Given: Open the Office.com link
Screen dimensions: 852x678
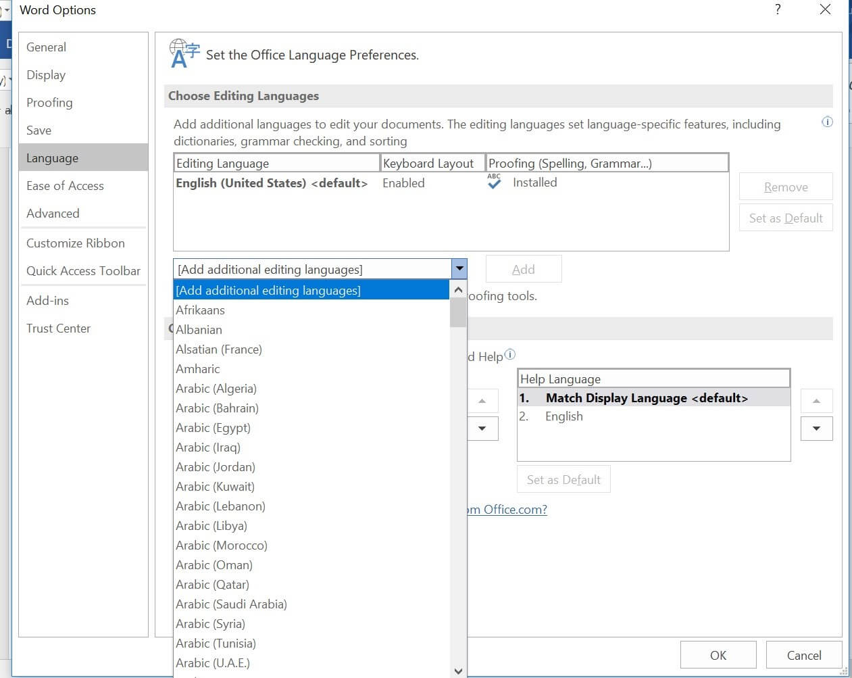Looking at the screenshot, I should point(505,509).
